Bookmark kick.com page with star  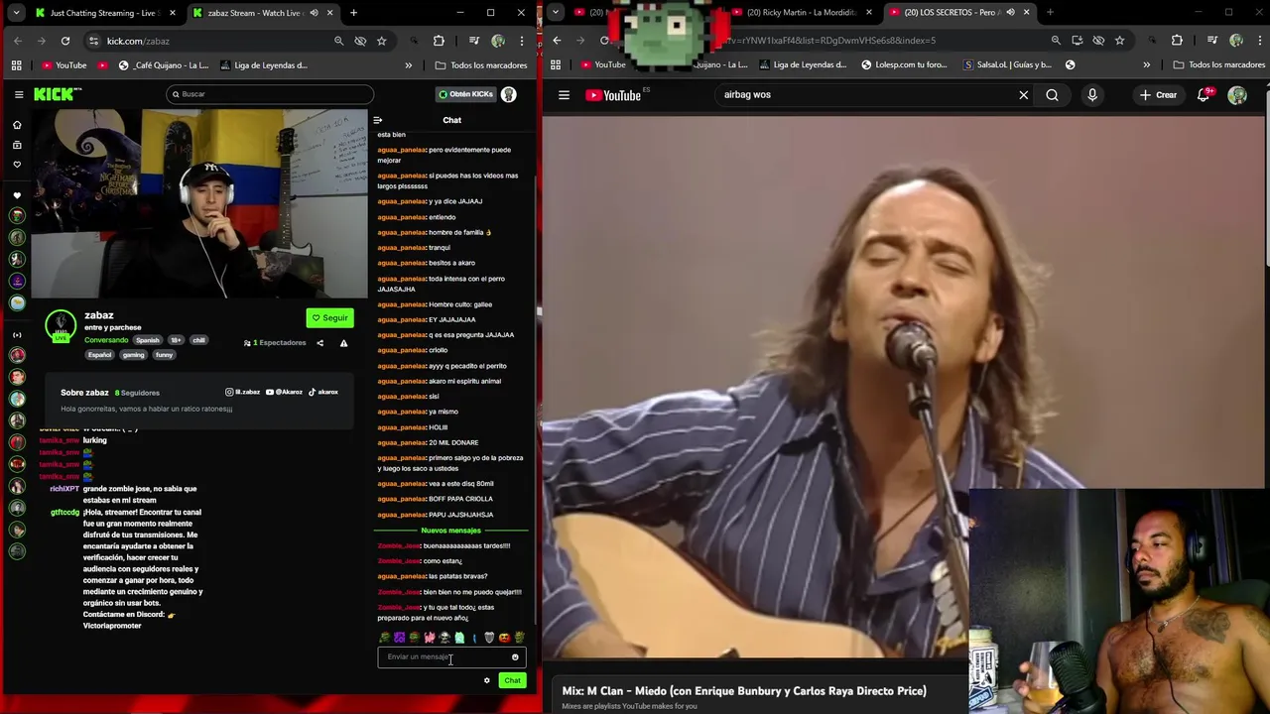382,41
